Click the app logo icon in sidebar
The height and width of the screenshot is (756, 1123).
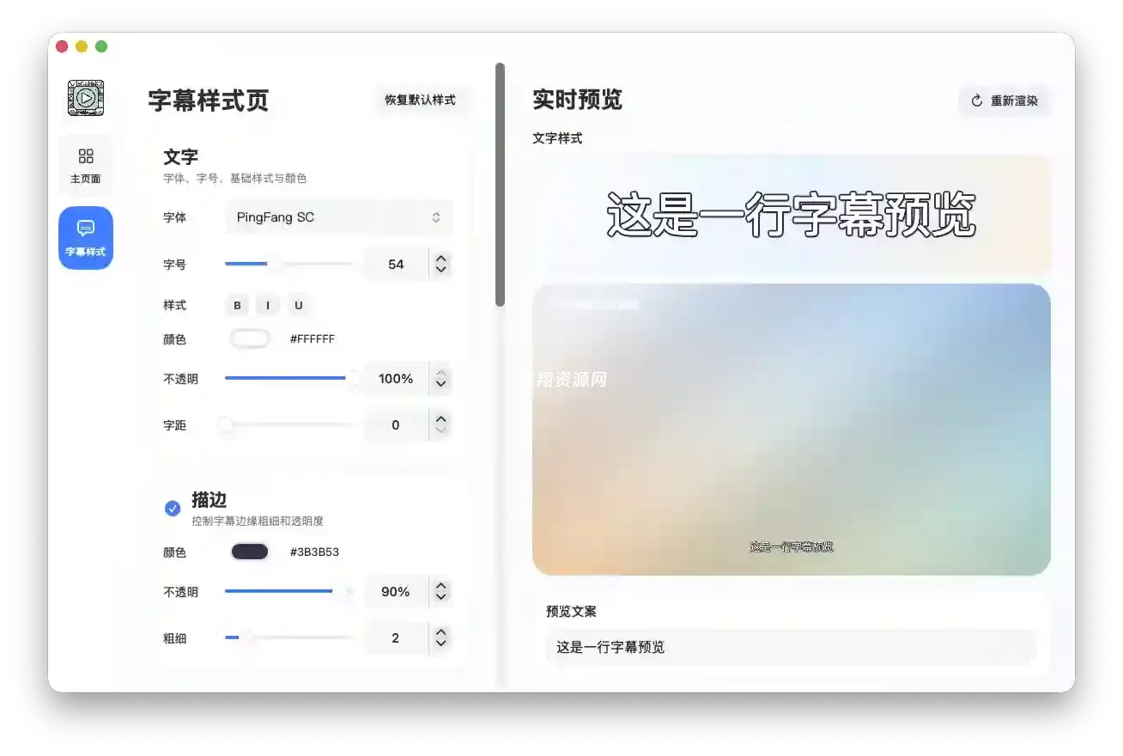[x=86, y=98]
